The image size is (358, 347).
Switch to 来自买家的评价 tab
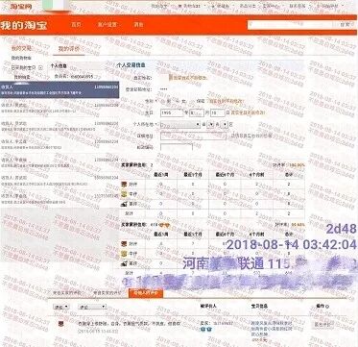pos(67,293)
